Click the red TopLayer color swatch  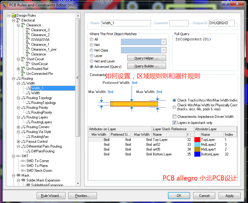tap(197, 140)
